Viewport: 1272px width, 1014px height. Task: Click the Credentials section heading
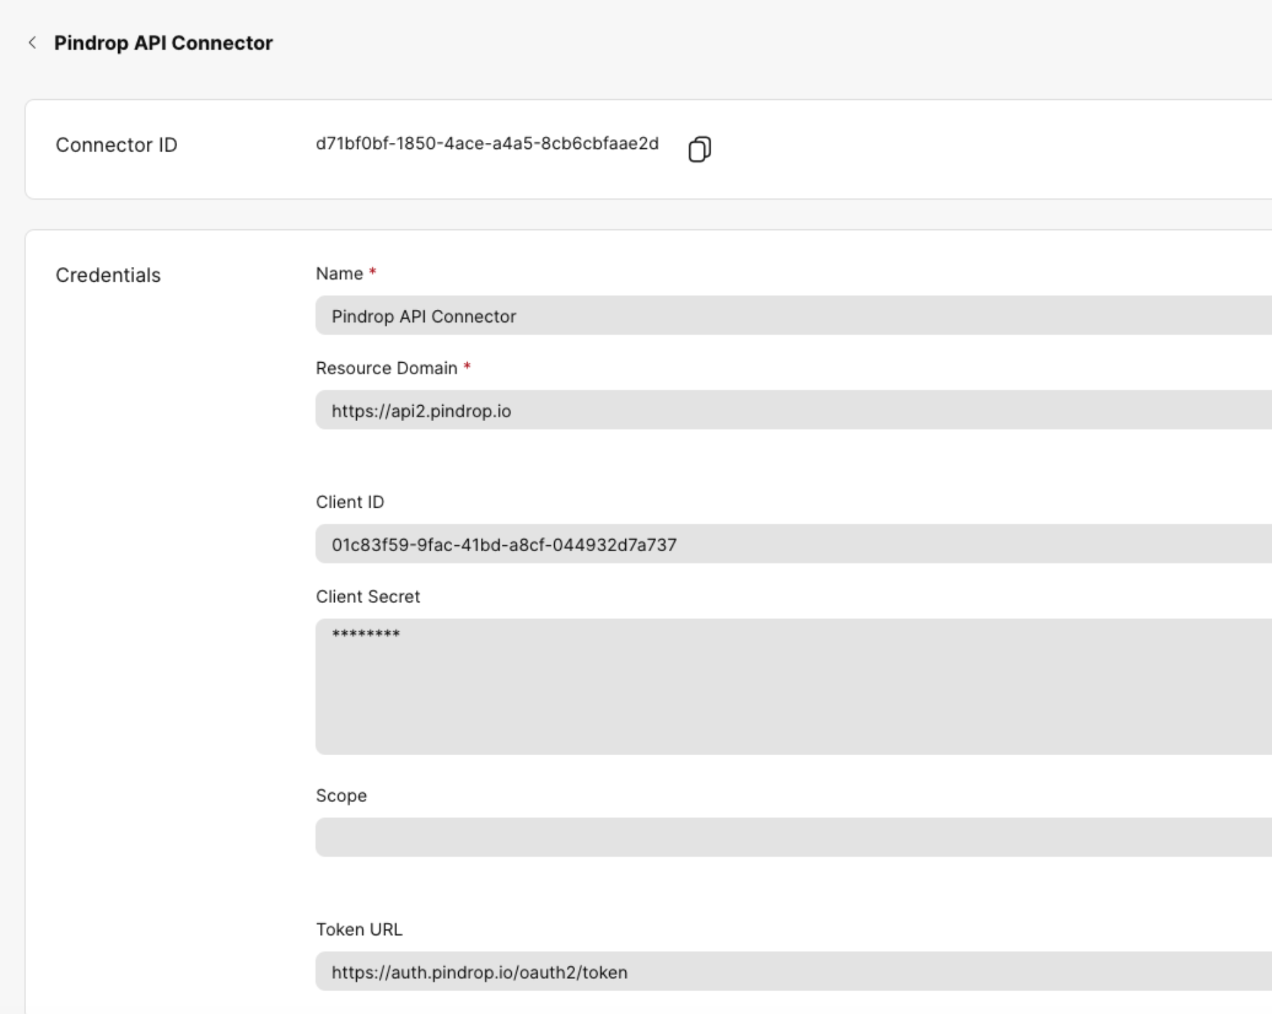click(108, 275)
